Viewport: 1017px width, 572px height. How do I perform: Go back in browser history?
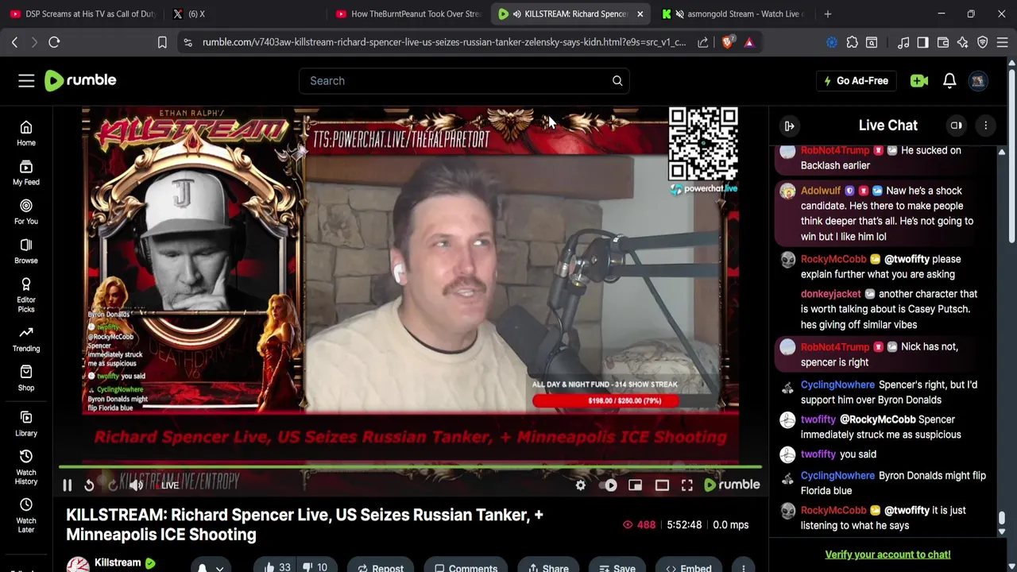[14, 42]
